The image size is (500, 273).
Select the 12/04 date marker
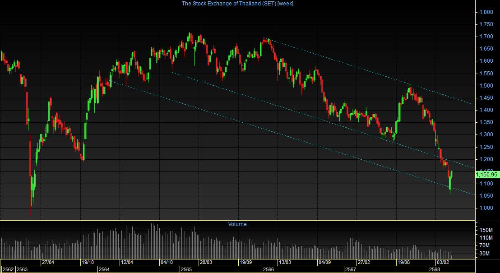point(127,263)
